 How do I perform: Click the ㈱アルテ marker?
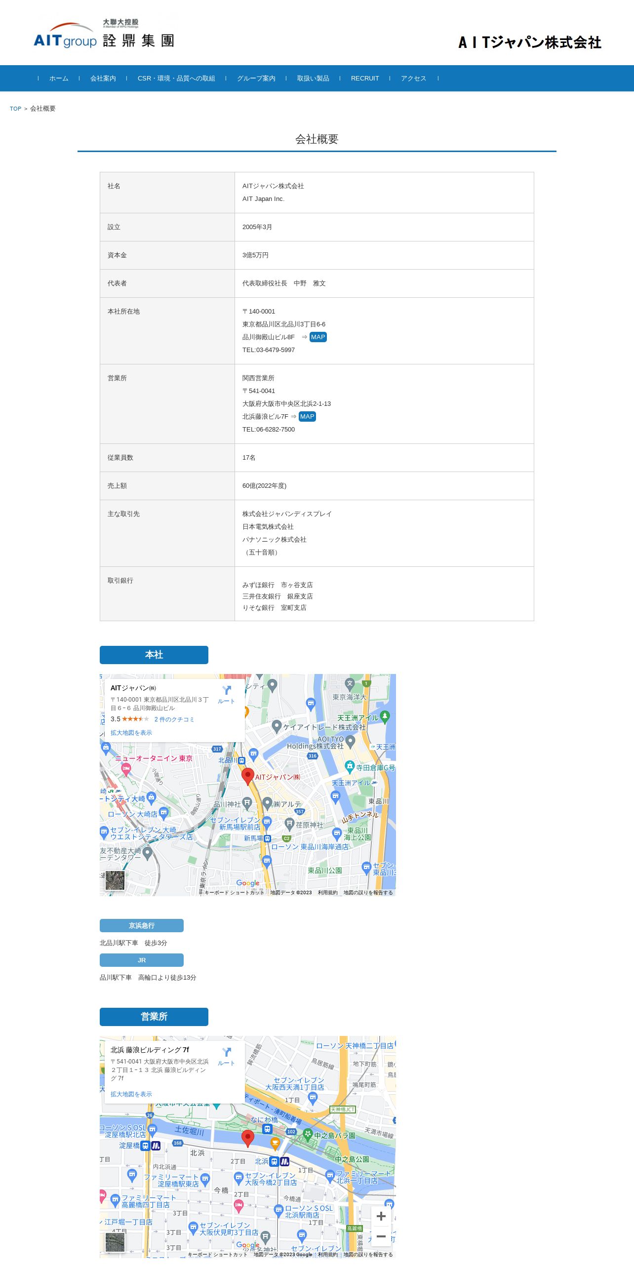coord(267,803)
